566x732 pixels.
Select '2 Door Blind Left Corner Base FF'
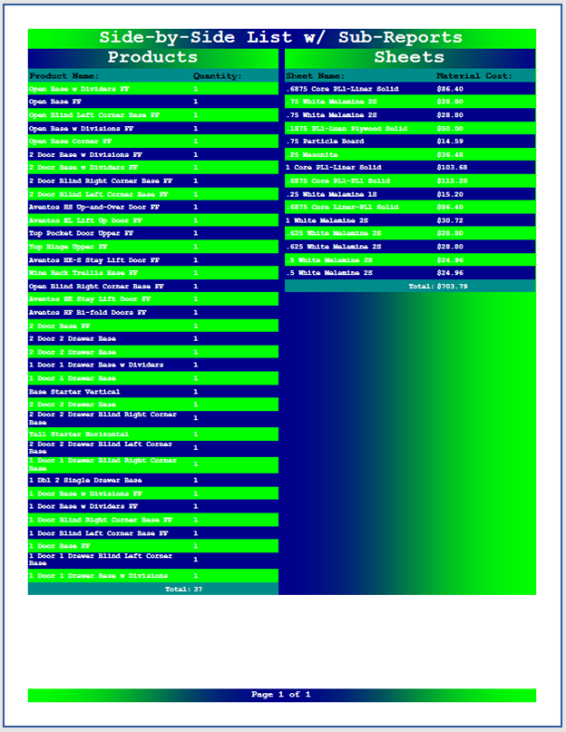pos(98,194)
